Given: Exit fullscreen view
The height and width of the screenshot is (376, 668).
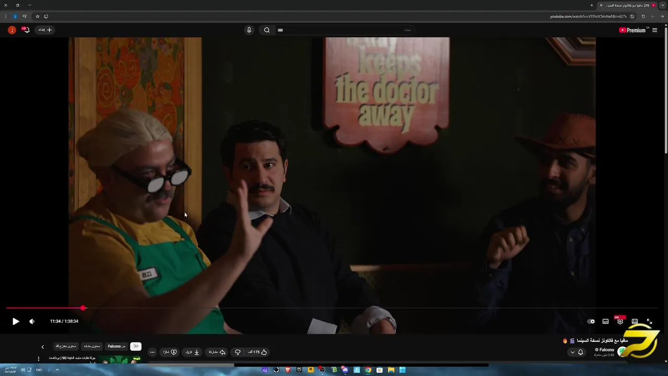Looking at the screenshot, I should pyautogui.click(x=649, y=322).
